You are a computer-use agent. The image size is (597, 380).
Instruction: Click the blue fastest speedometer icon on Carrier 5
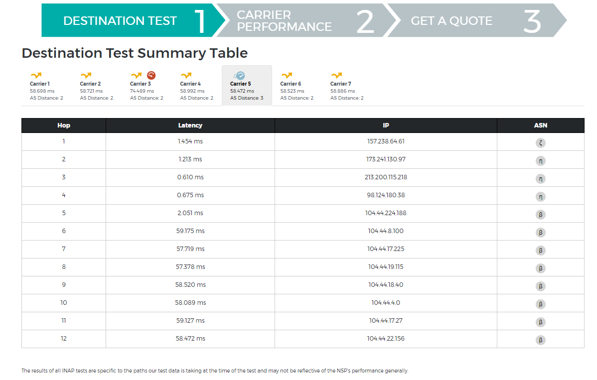pyautogui.click(x=240, y=76)
